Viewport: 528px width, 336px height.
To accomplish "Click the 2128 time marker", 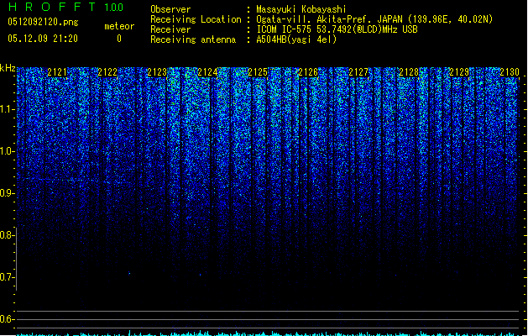I will [x=409, y=72].
